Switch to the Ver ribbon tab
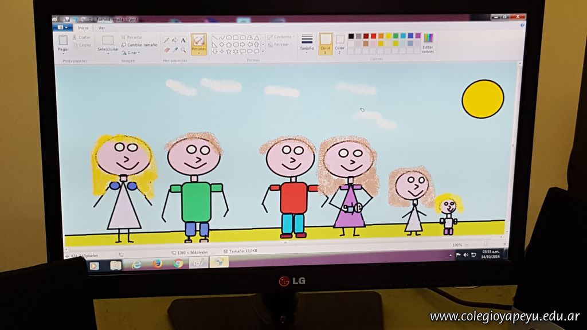This screenshot has height=330, width=587. 101,27
